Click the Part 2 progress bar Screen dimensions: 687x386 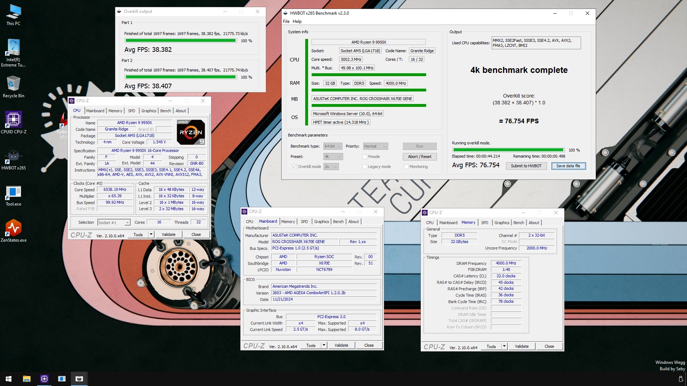[x=181, y=77]
